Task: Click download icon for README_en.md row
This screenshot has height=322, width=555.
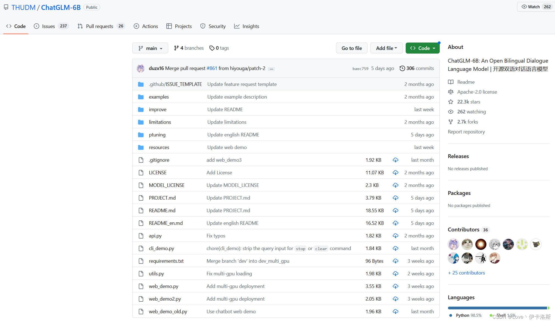Action: (395, 223)
